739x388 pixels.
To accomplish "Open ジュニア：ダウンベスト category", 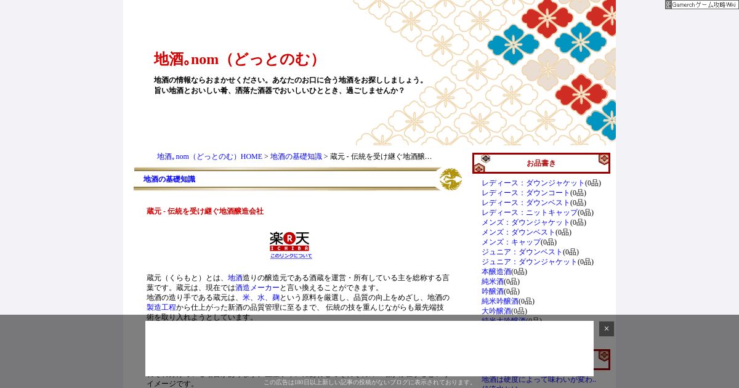I will pyautogui.click(x=522, y=252).
